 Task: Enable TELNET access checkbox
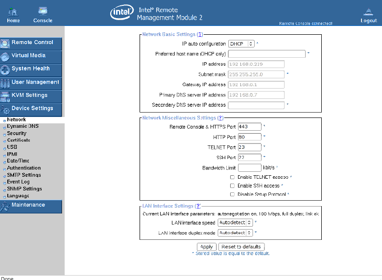coord(232,177)
